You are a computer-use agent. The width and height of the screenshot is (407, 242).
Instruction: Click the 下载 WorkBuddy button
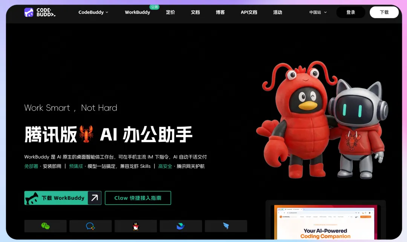[x=63, y=198]
